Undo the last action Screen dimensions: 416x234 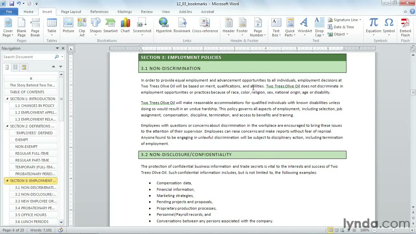point(19,4)
